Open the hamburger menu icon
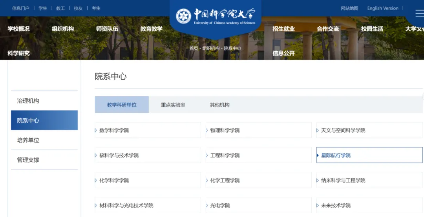The height and width of the screenshot is (217, 424). 420,13
